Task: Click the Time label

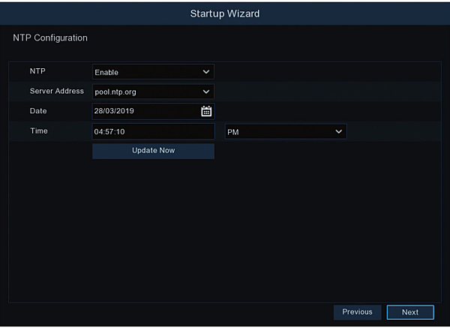Action: (x=38, y=131)
